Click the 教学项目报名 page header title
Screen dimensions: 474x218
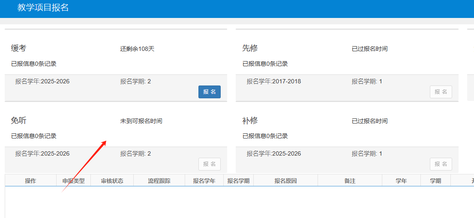(x=43, y=8)
